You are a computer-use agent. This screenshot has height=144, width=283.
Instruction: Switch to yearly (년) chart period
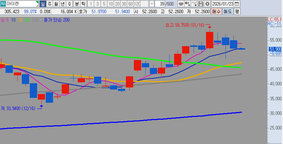click(62, 4)
